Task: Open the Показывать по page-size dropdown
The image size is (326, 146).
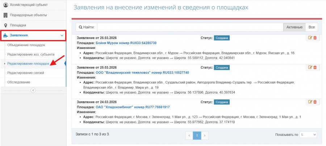Action: (308, 134)
